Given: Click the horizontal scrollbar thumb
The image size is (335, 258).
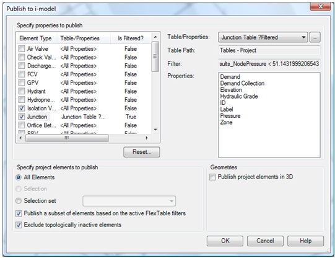Looking at the screenshot, I should [x=67, y=138].
